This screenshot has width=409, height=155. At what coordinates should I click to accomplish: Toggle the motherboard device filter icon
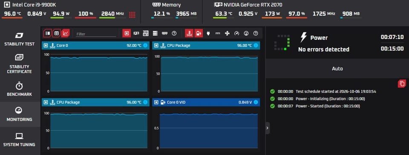pos(146,33)
